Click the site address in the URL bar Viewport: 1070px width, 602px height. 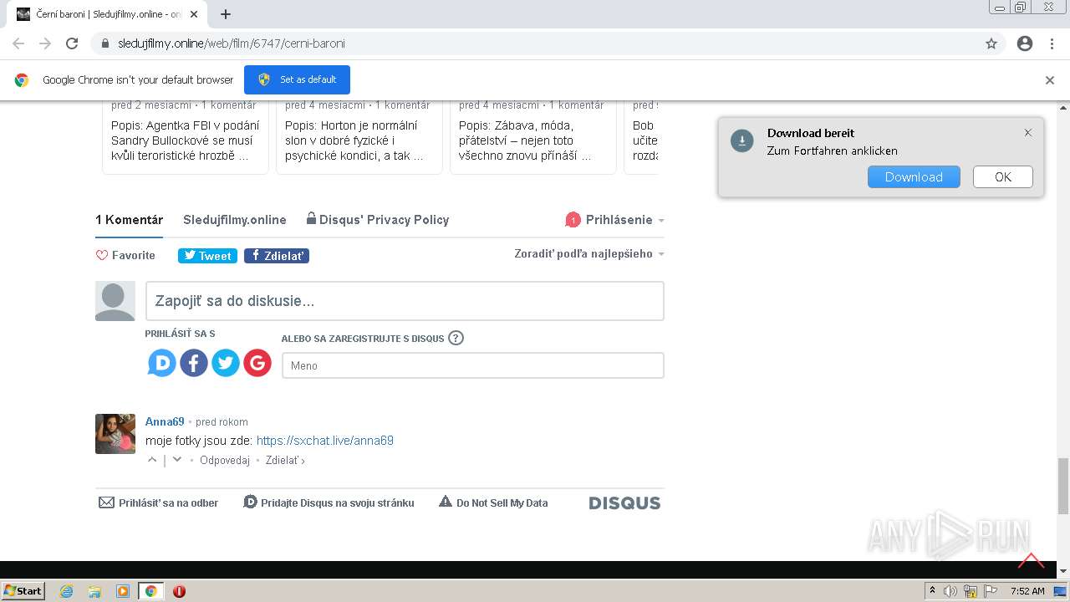click(x=232, y=43)
